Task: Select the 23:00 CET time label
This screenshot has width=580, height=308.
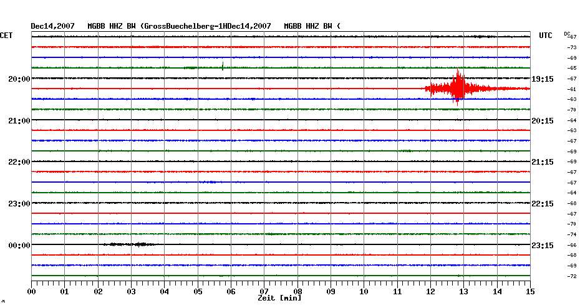Action: (19, 204)
